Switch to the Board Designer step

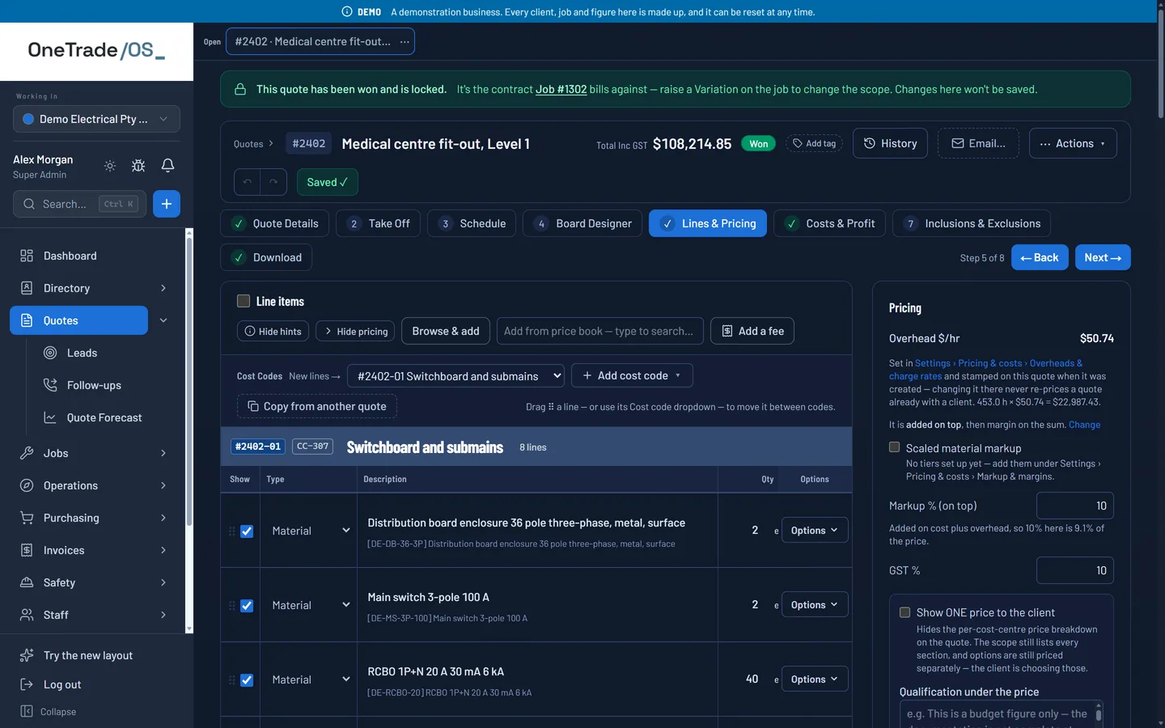[582, 223]
